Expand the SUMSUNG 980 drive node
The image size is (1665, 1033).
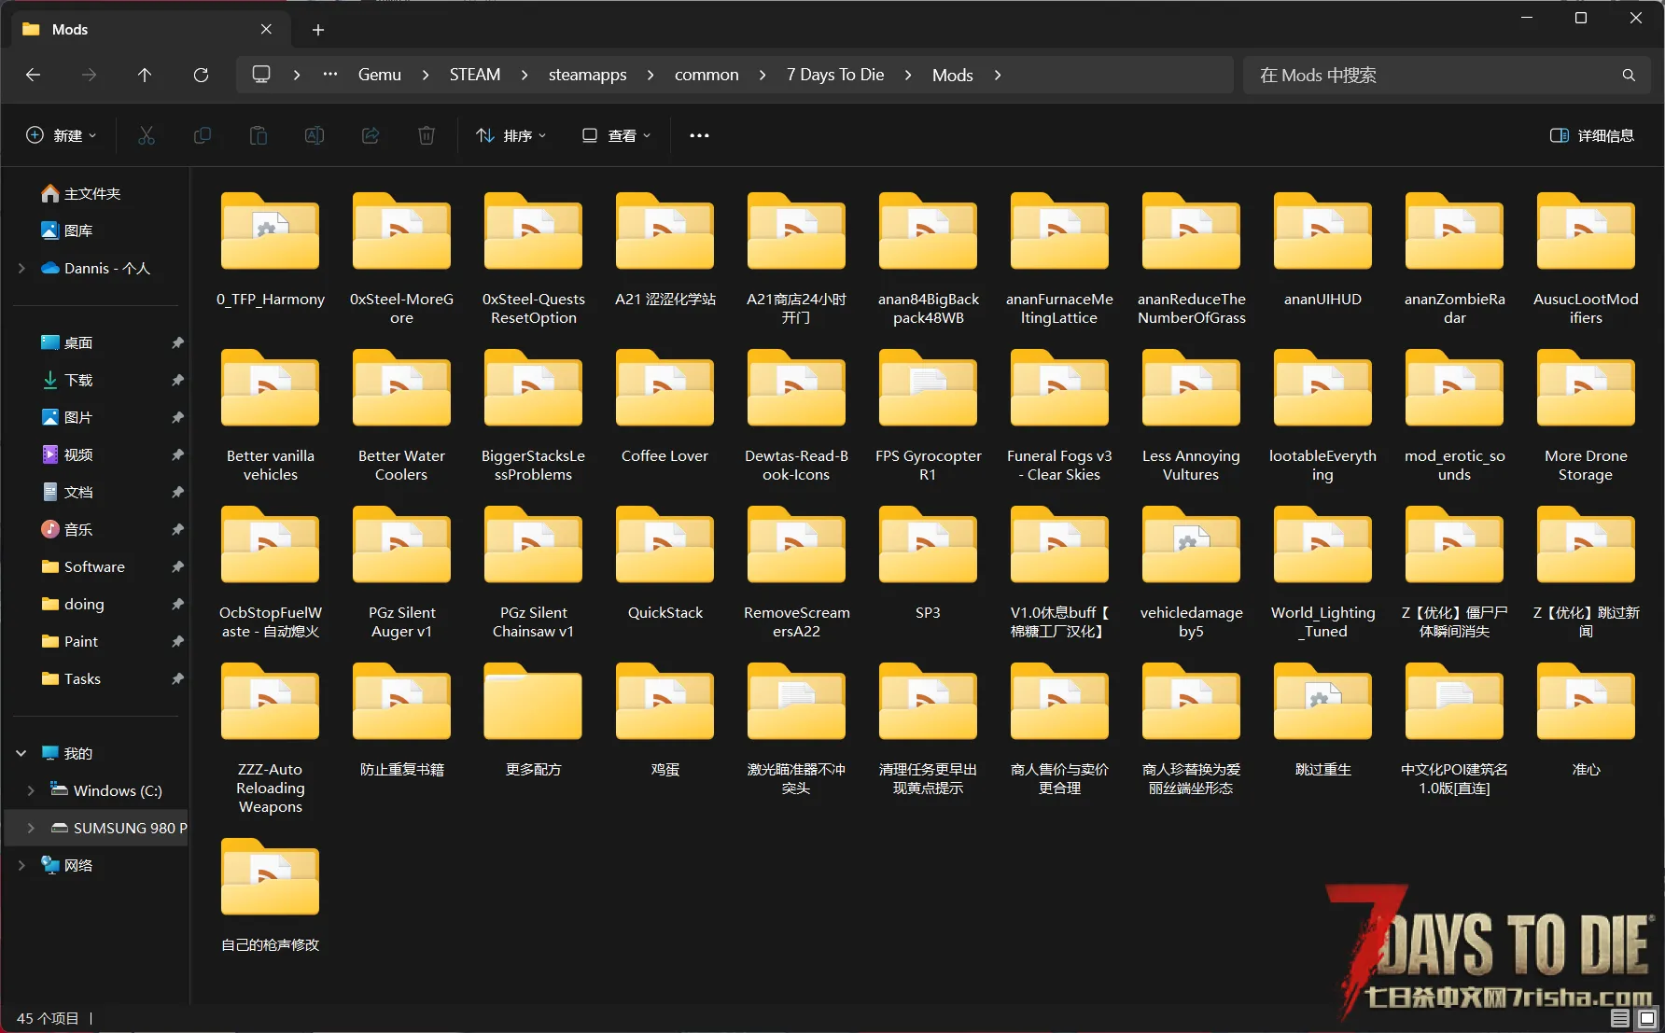point(31,828)
